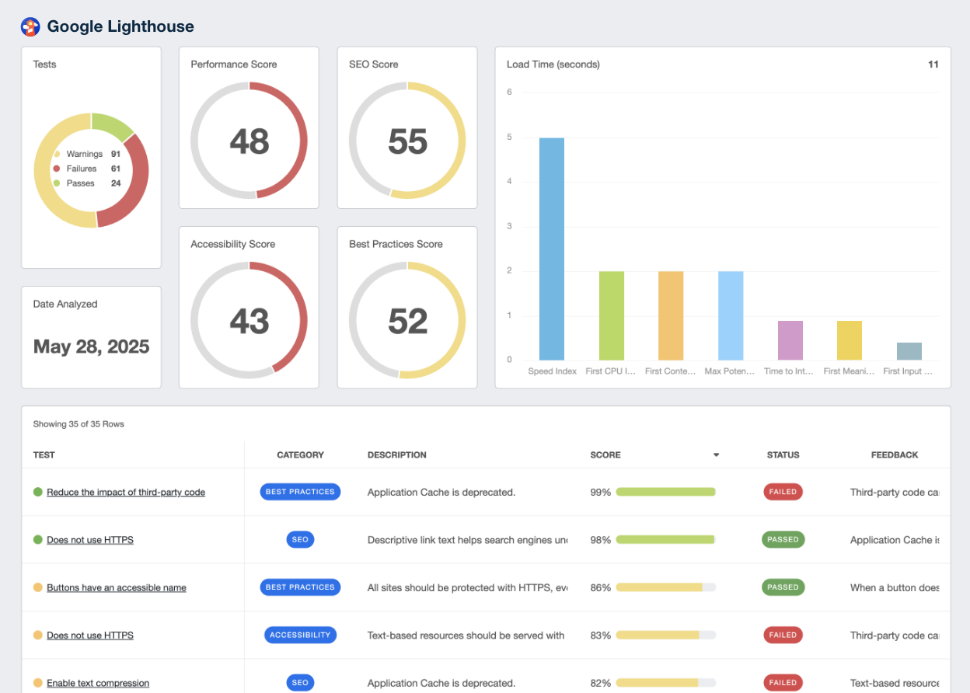Click the 99% score progress bar
Image resolution: width=970 pixels, height=693 pixels.
point(665,493)
